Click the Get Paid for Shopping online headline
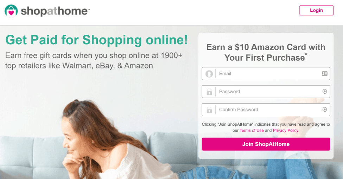Image resolution: width=343 pixels, height=179 pixels. pos(96,40)
